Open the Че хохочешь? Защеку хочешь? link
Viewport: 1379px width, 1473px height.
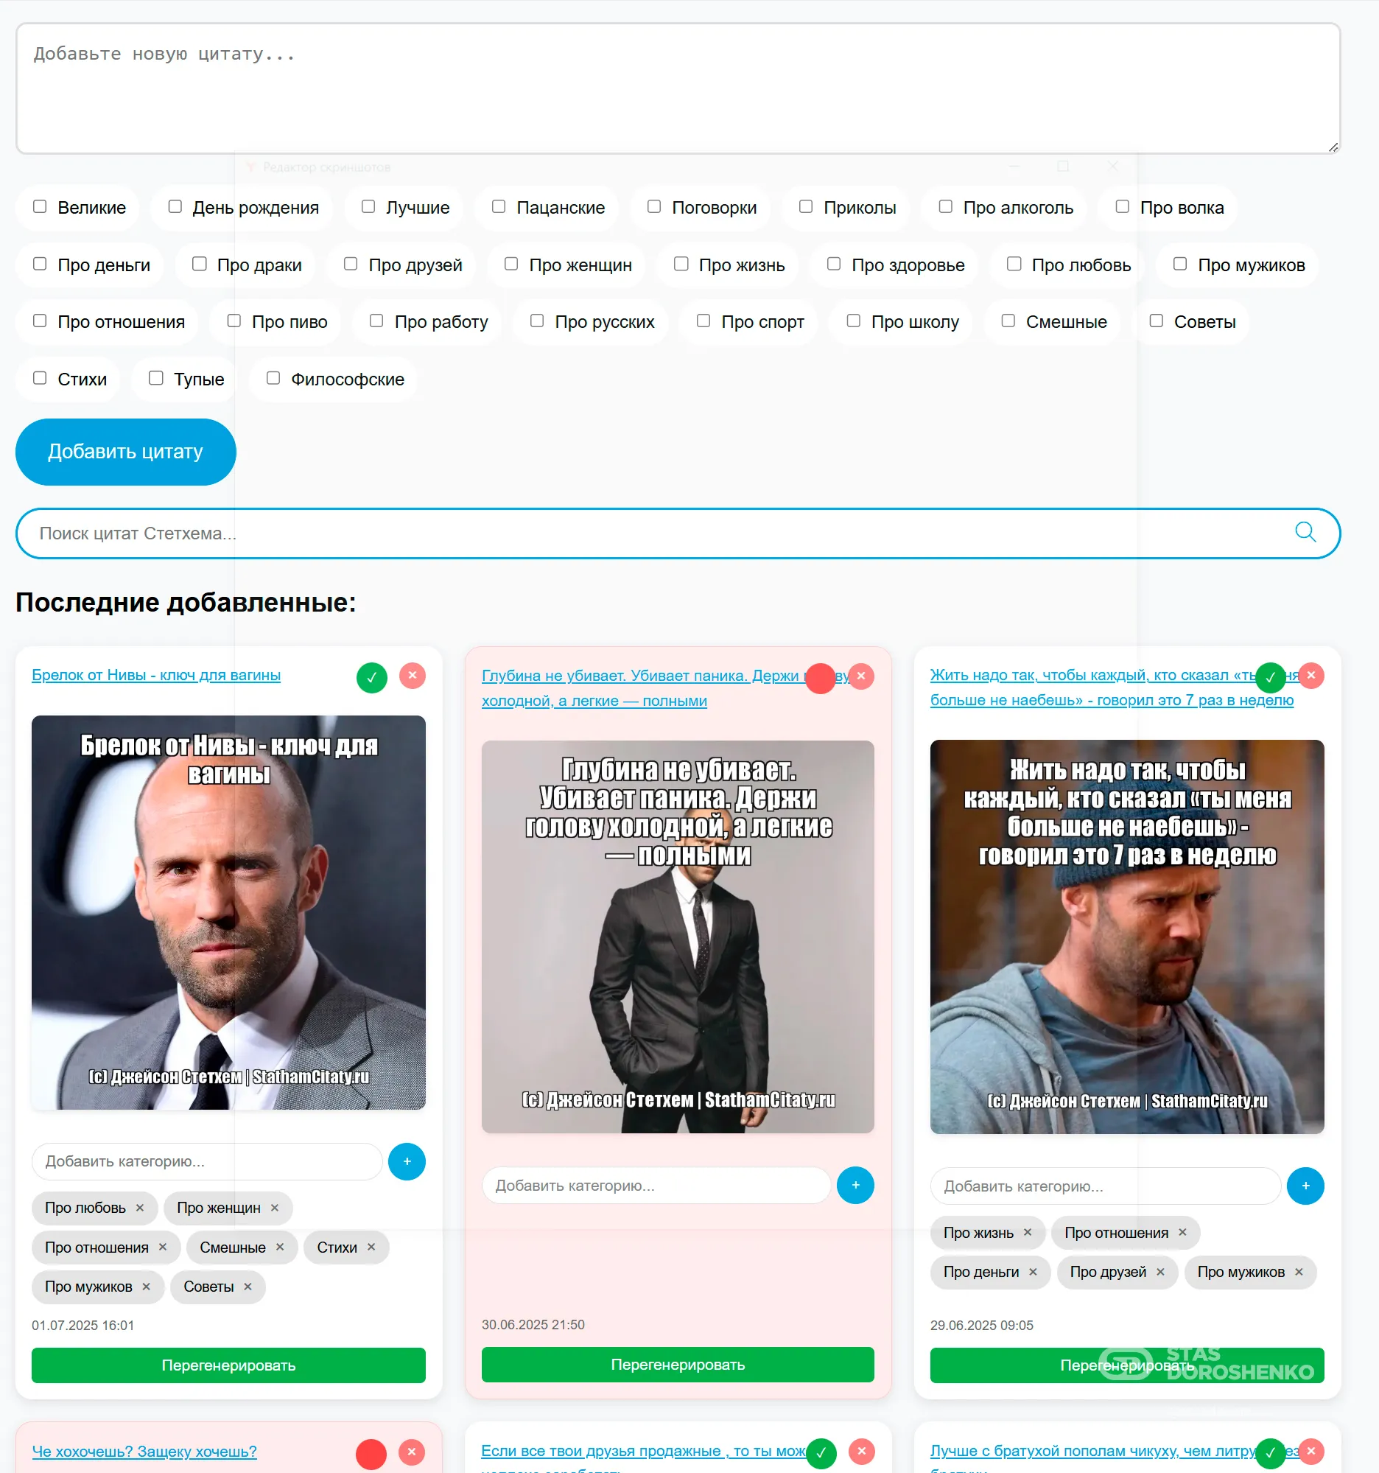point(144,1452)
